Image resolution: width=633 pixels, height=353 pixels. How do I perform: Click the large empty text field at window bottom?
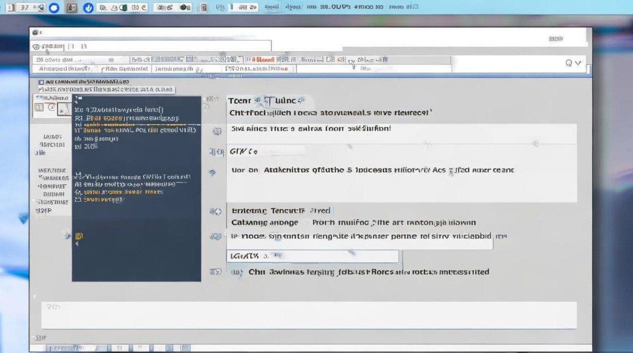(x=309, y=315)
